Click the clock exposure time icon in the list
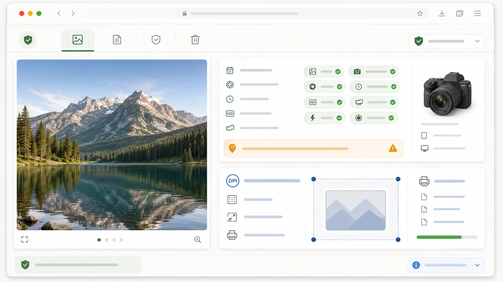503x282 pixels. (x=230, y=99)
